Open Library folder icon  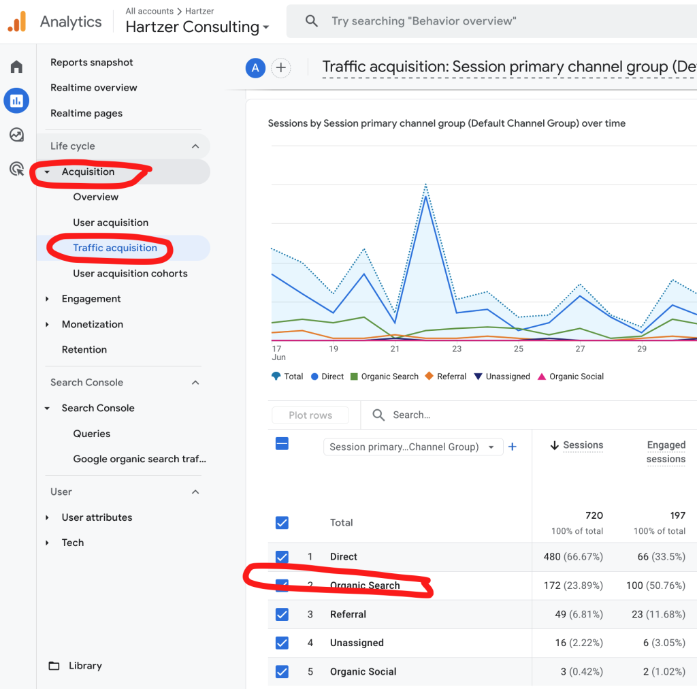(x=54, y=665)
